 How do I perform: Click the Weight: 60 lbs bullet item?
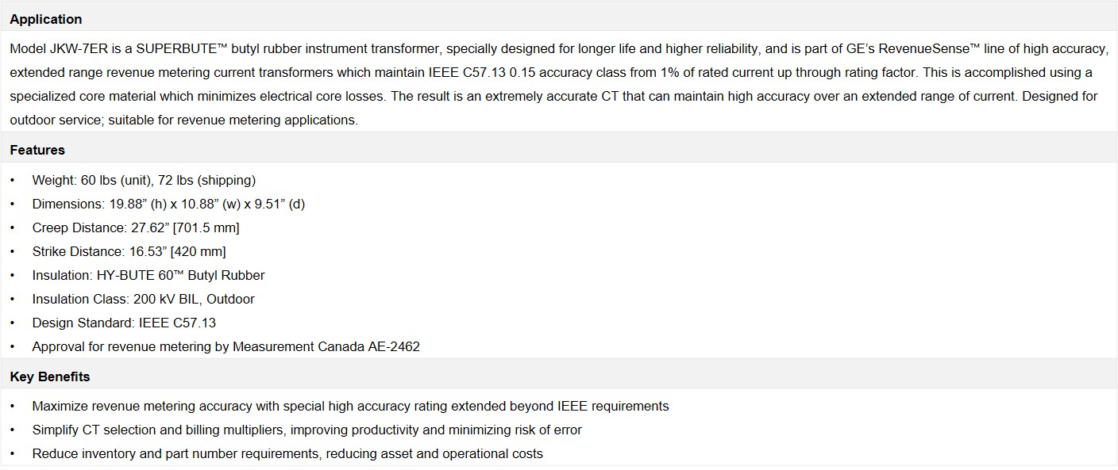pyautogui.click(x=144, y=180)
